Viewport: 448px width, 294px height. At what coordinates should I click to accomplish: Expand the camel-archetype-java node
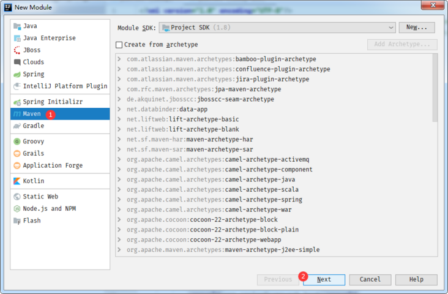pyautogui.click(x=121, y=179)
